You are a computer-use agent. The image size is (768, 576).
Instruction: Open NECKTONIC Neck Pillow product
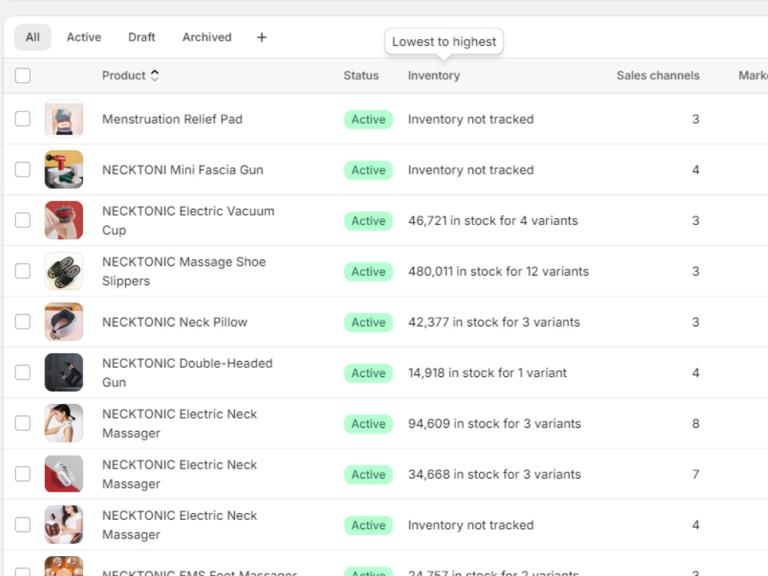click(175, 322)
